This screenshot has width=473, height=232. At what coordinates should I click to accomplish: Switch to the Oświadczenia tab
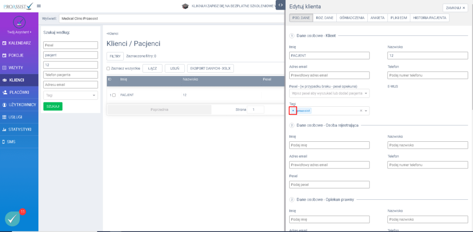352,17
